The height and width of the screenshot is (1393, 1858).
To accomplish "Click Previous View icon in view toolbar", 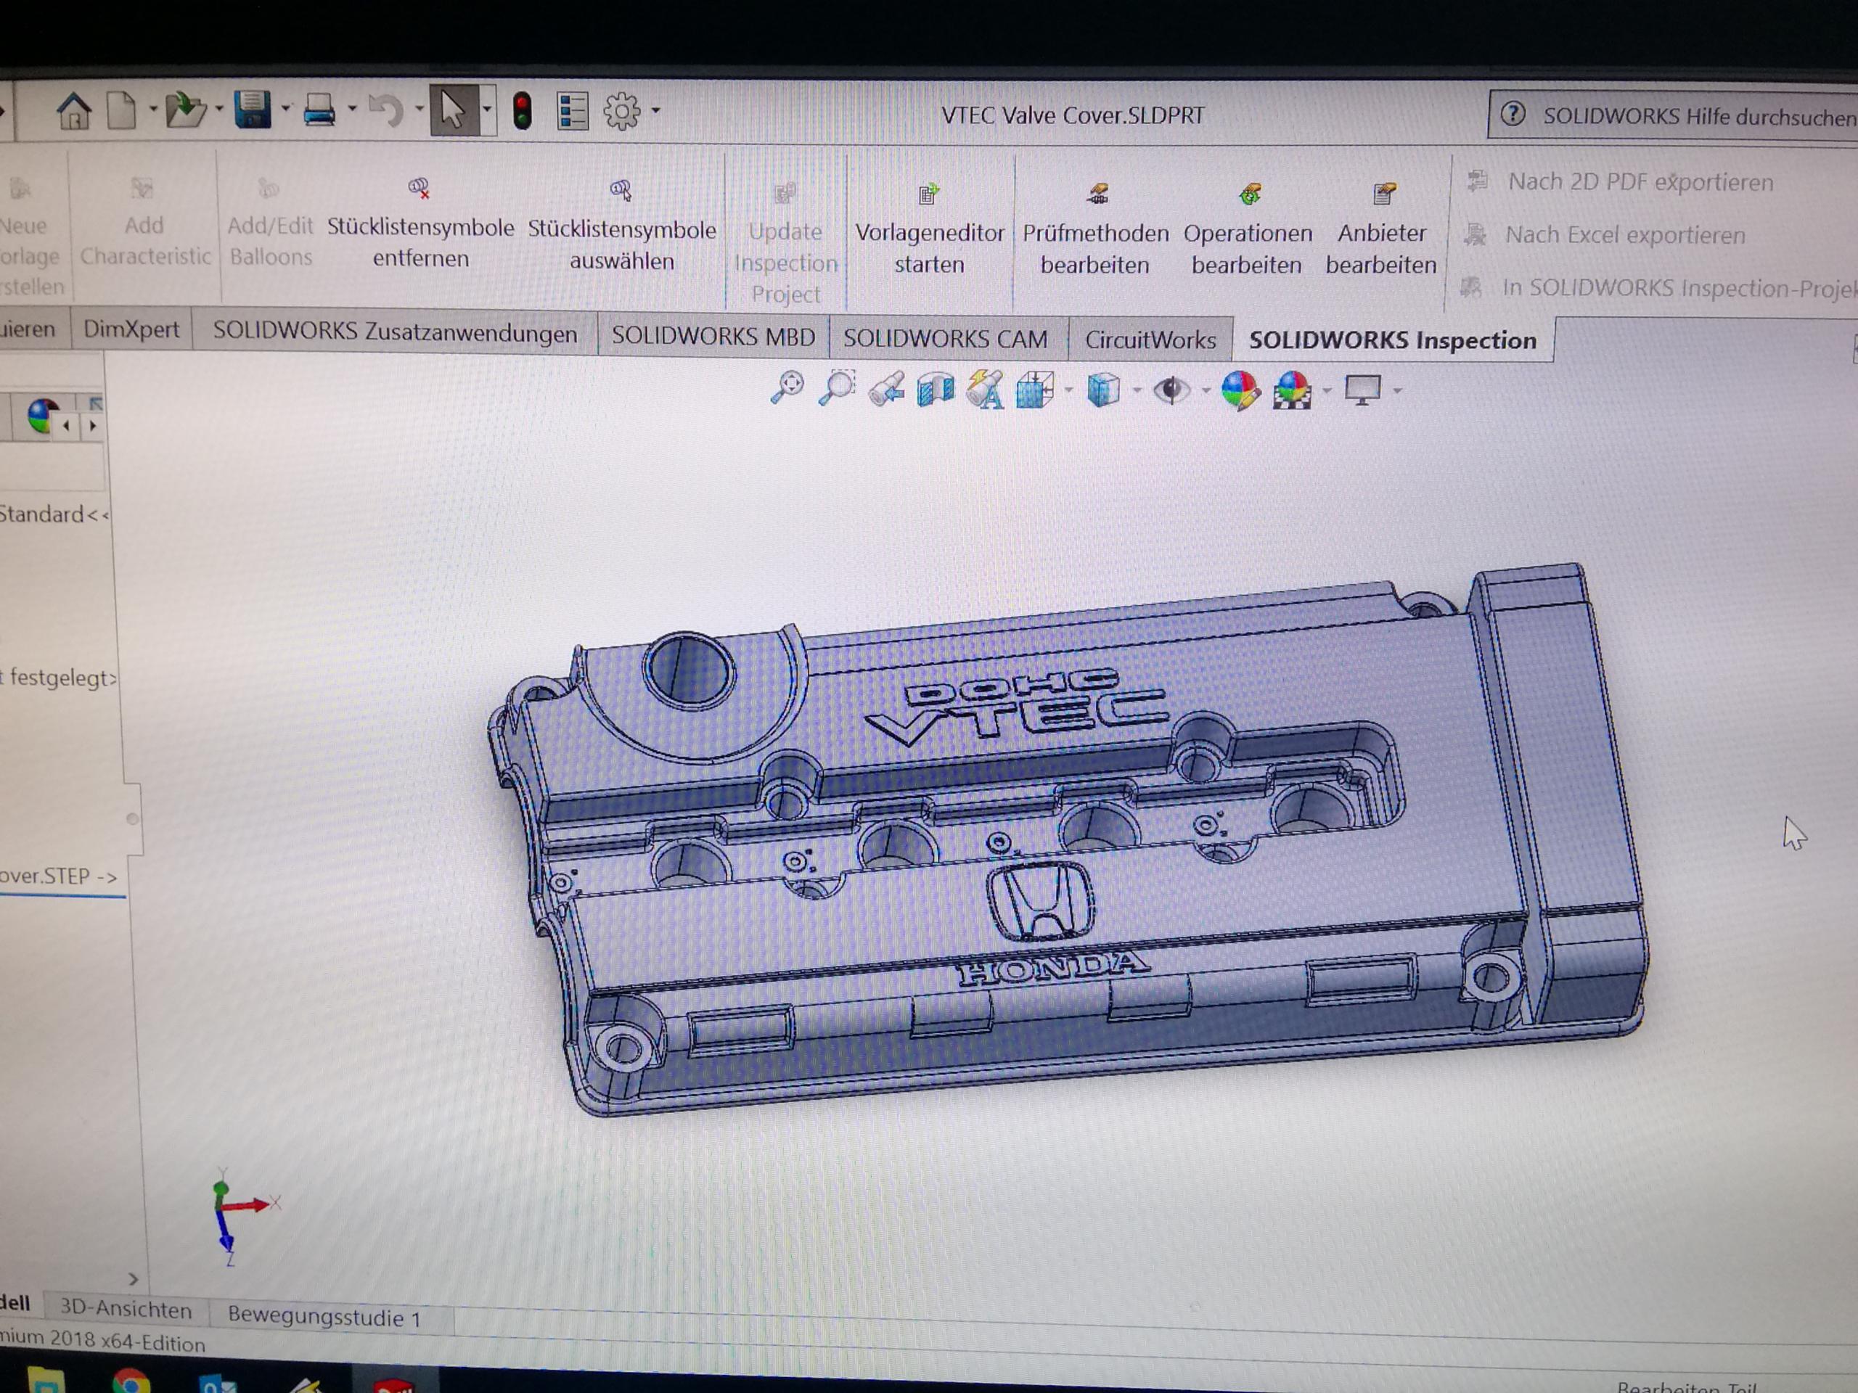I will 886,389.
